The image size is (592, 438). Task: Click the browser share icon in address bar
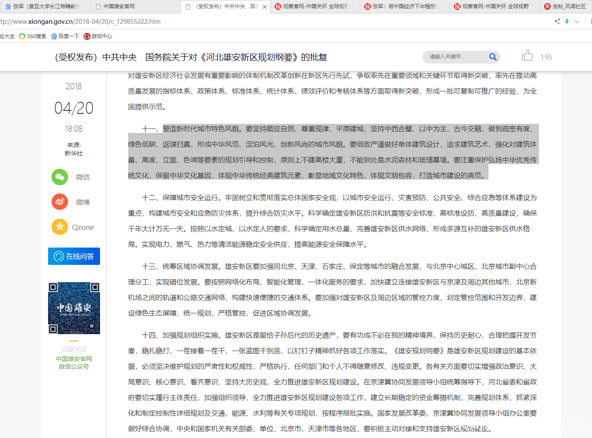(x=557, y=21)
